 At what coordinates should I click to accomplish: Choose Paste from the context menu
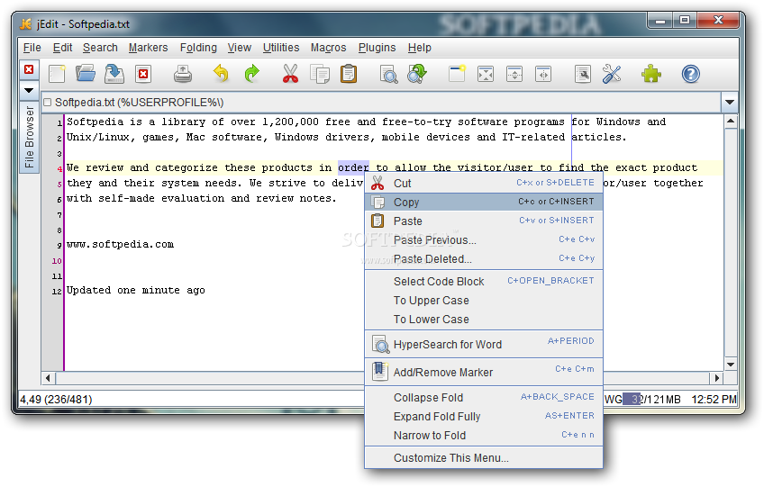point(484,221)
